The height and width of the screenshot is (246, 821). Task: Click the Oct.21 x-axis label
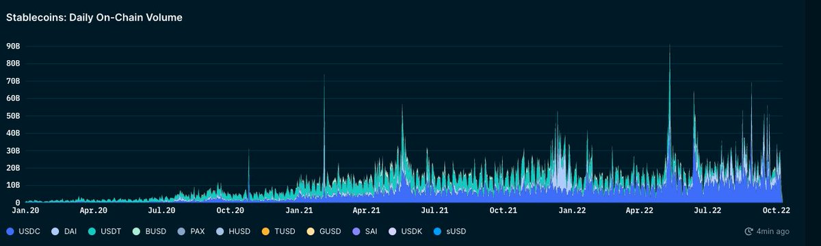click(x=504, y=211)
